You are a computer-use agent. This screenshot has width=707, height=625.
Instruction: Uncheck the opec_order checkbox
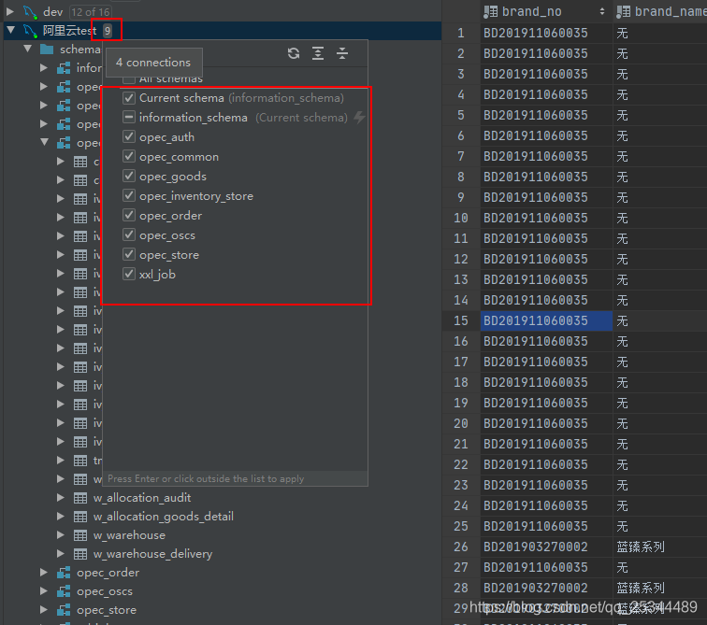point(129,216)
